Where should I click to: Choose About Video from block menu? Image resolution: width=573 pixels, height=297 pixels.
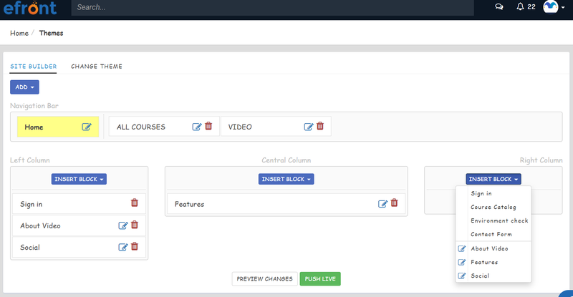pyautogui.click(x=489, y=248)
